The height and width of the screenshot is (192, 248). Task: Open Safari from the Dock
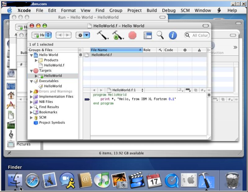pos(32,180)
